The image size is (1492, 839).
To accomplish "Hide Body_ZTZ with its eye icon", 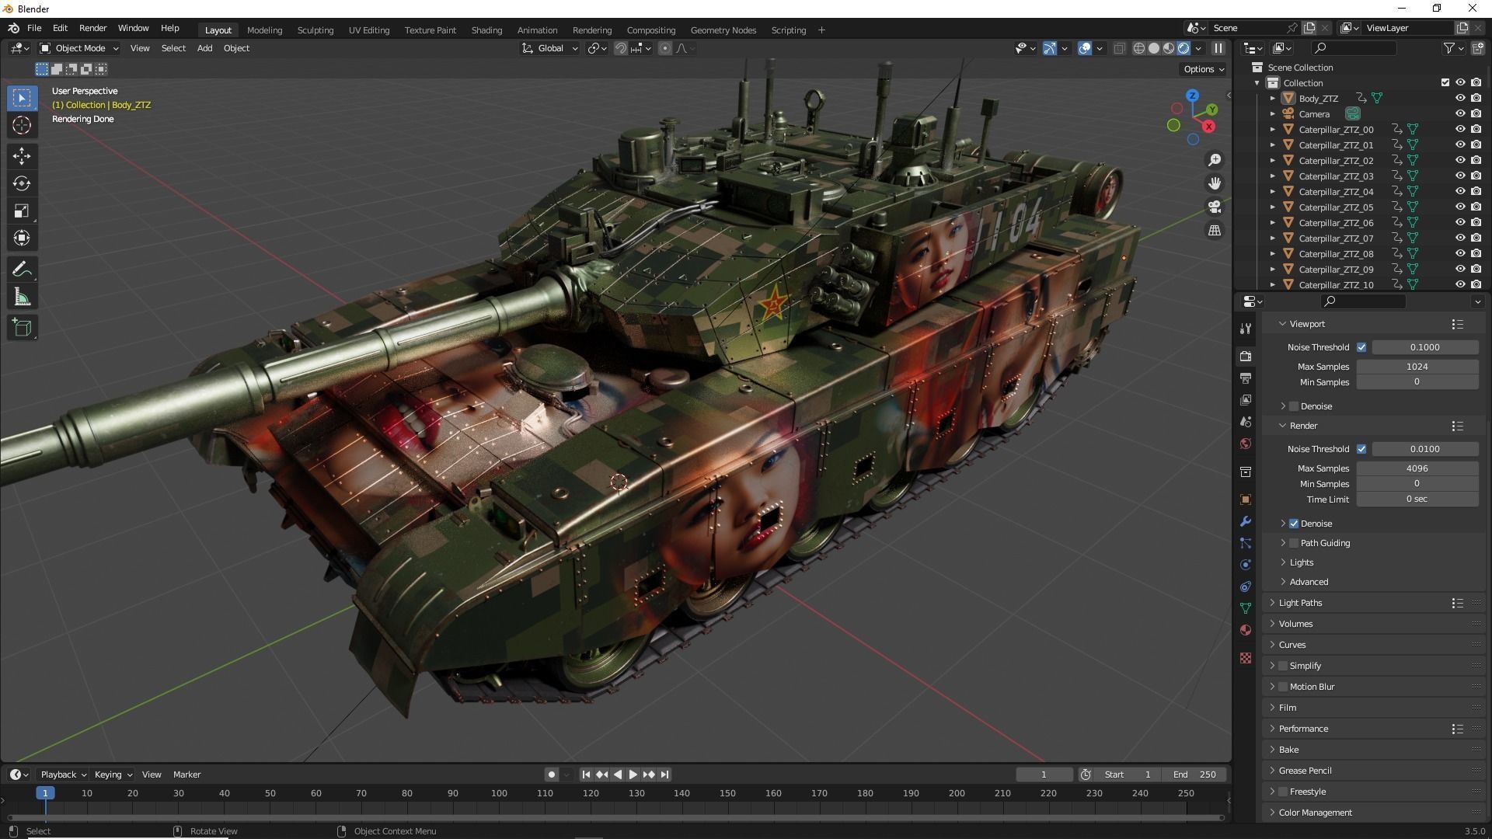I will [1460, 98].
